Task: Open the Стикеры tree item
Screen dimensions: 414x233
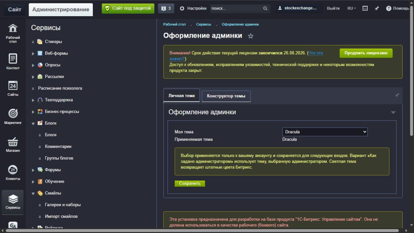Action: point(54,42)
